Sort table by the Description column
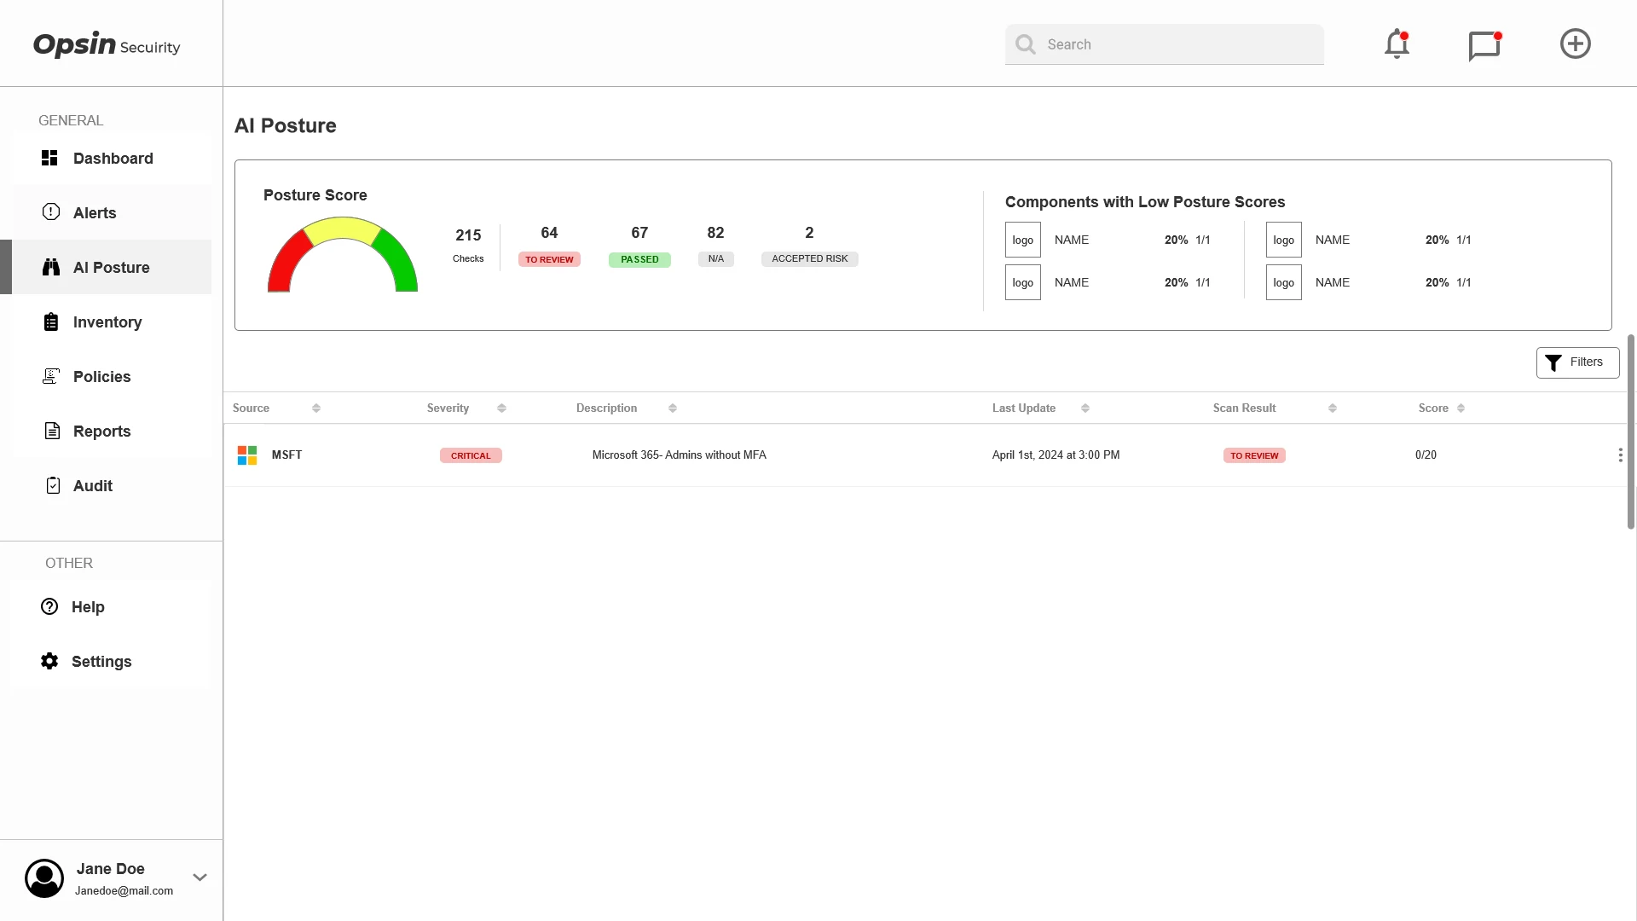The width and height of the screenshot is (1637, 921). pos(673,408)
